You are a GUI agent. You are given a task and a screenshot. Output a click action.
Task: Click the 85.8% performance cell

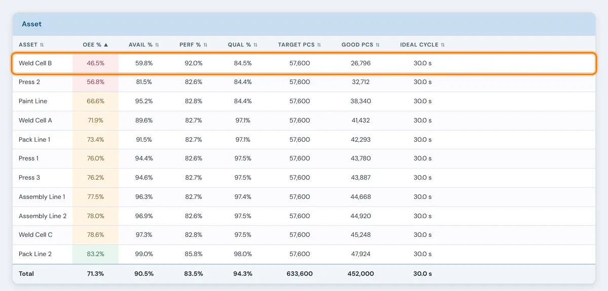(x=194, y=254)
